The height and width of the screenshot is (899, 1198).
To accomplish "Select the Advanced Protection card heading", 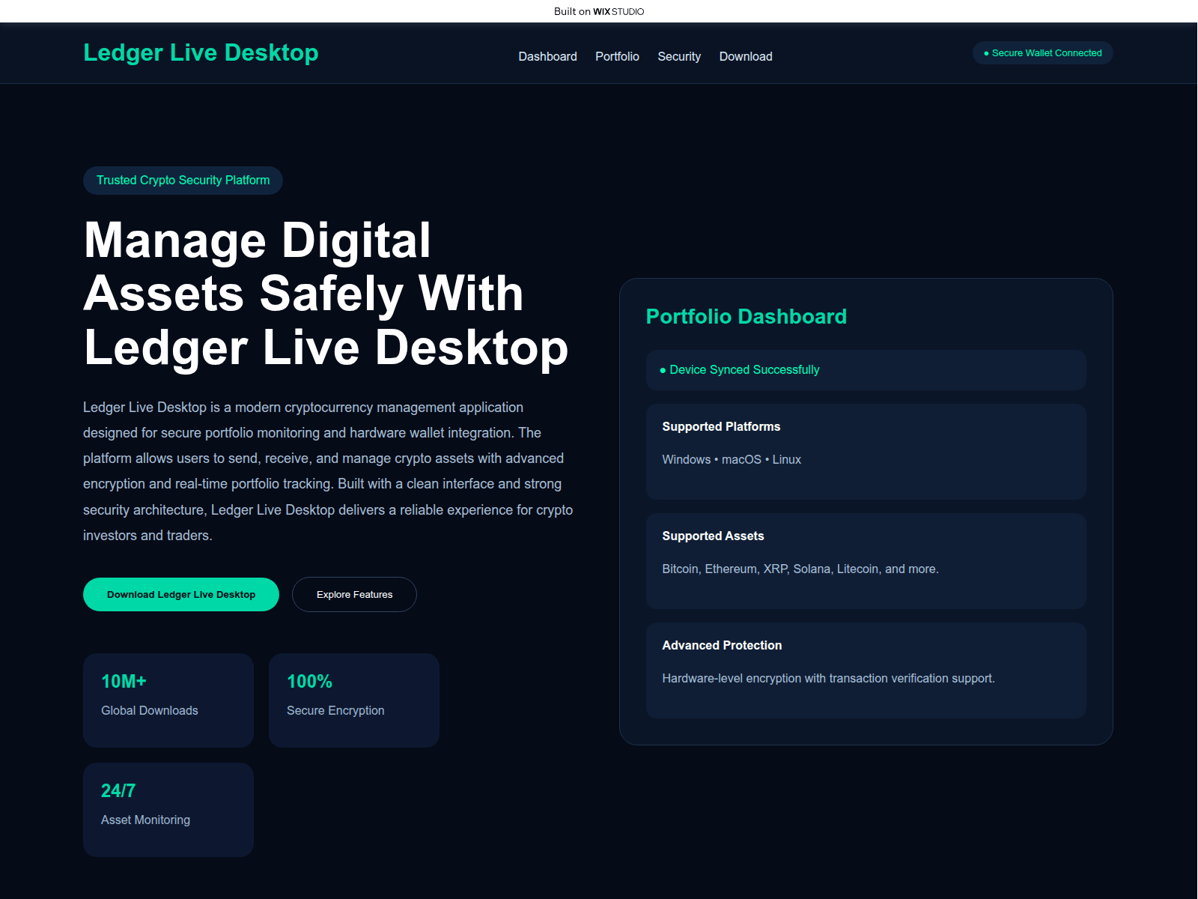I will (722, 645).
